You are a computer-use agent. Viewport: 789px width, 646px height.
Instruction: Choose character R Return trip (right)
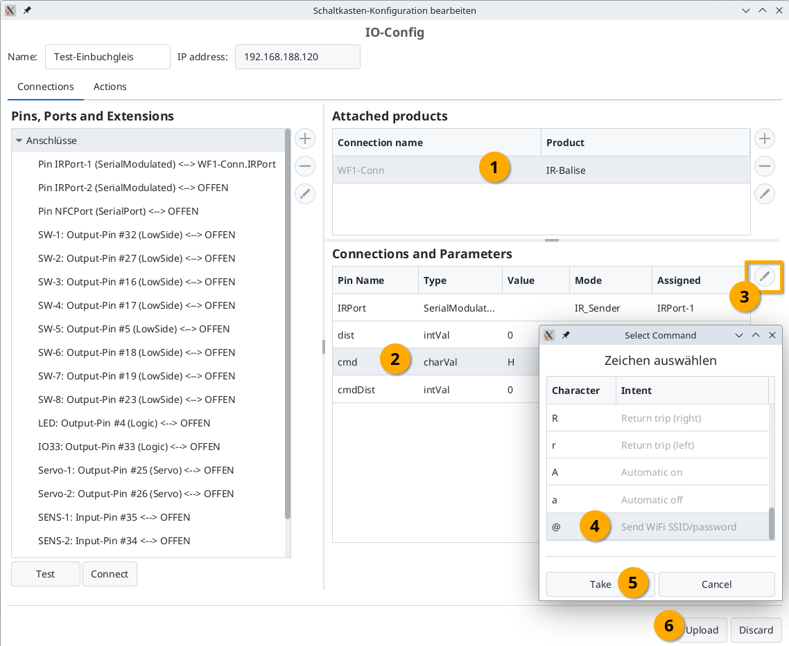(658, 418)
